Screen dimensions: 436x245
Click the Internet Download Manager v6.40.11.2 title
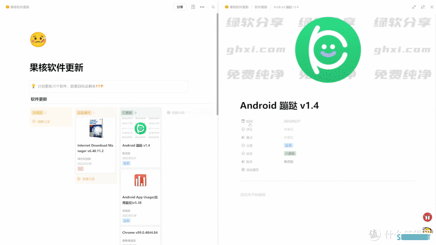[95, 148]
